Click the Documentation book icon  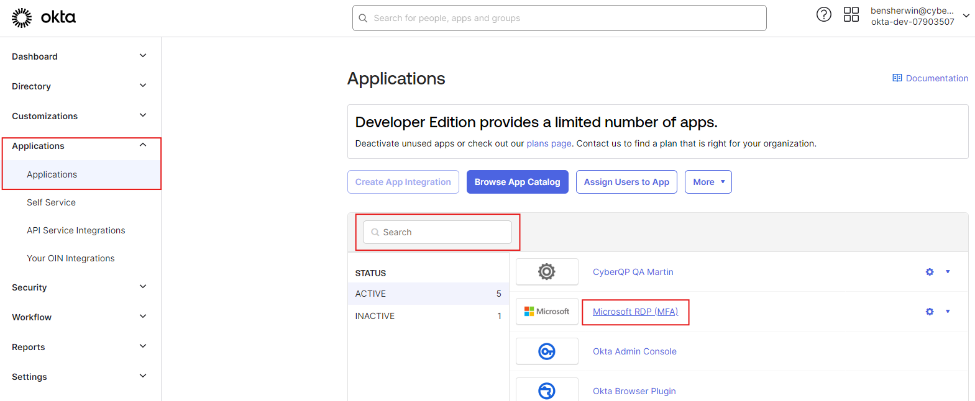pyautogui.click(x=897, y=78)
